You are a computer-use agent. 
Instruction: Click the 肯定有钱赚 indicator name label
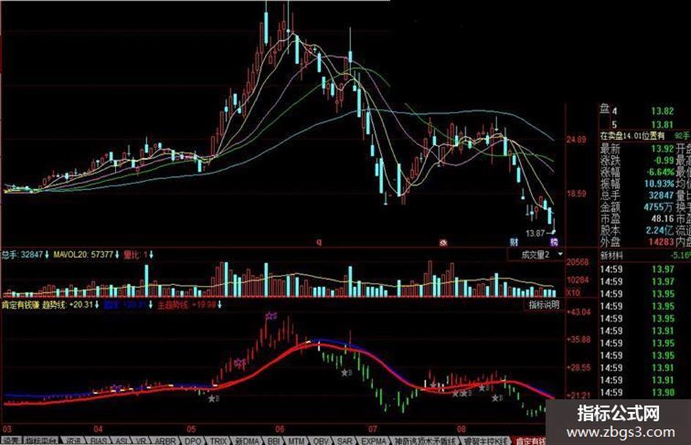20,305
